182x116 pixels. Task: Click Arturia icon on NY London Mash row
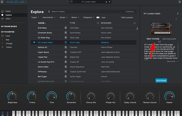pyautogui.click(x=66, y=43)
